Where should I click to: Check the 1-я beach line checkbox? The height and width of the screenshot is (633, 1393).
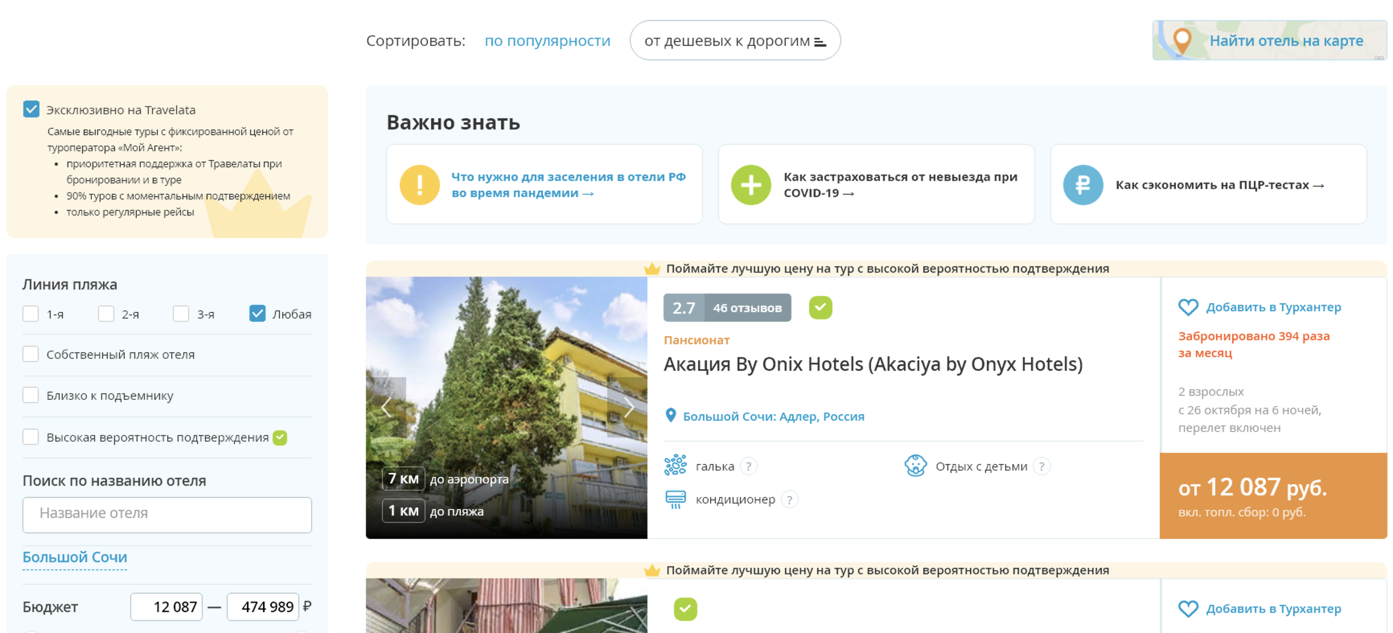point(31,314)
